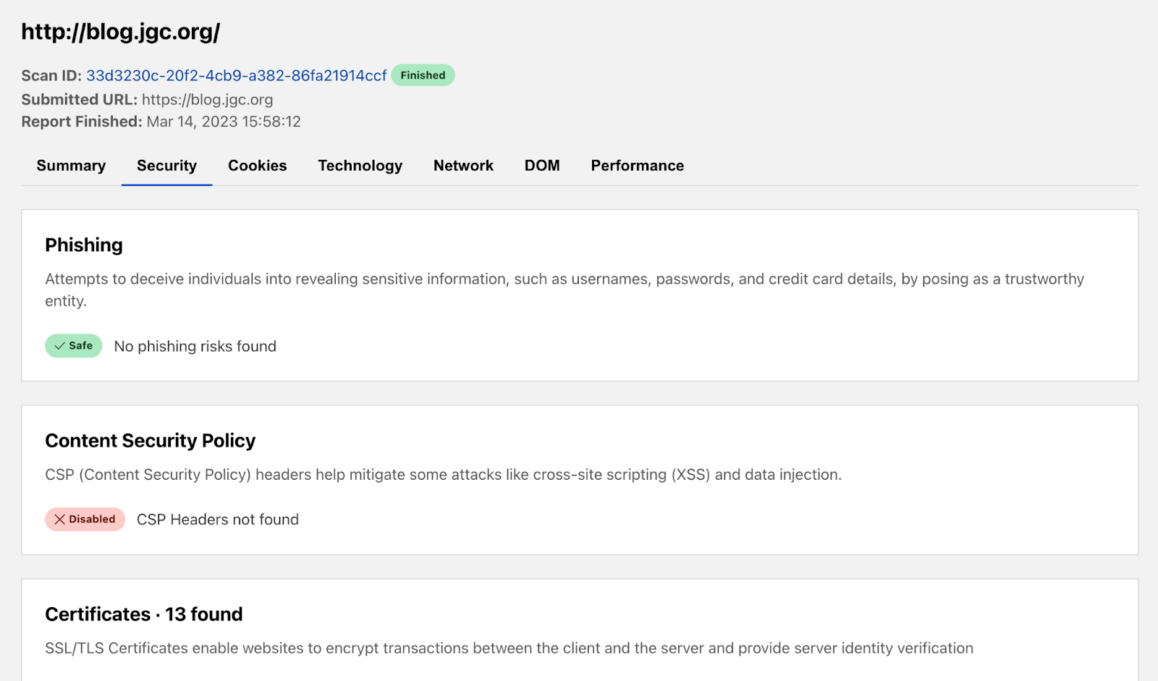Open the Summary tab
Screen dimensions: 1158x681
pos(71,166)
